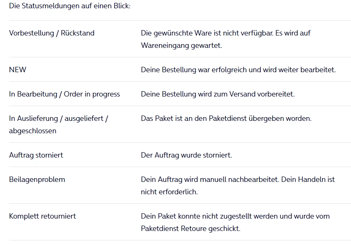Image resolution: width=351 pixels, height=245 pixels.
Task: Click the 'In Auslieferung / ausgeliefert' status label
Action: tap(58, 118)
